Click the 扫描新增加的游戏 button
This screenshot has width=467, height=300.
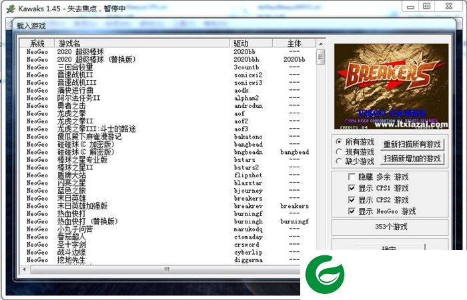[x=412, y=159]
